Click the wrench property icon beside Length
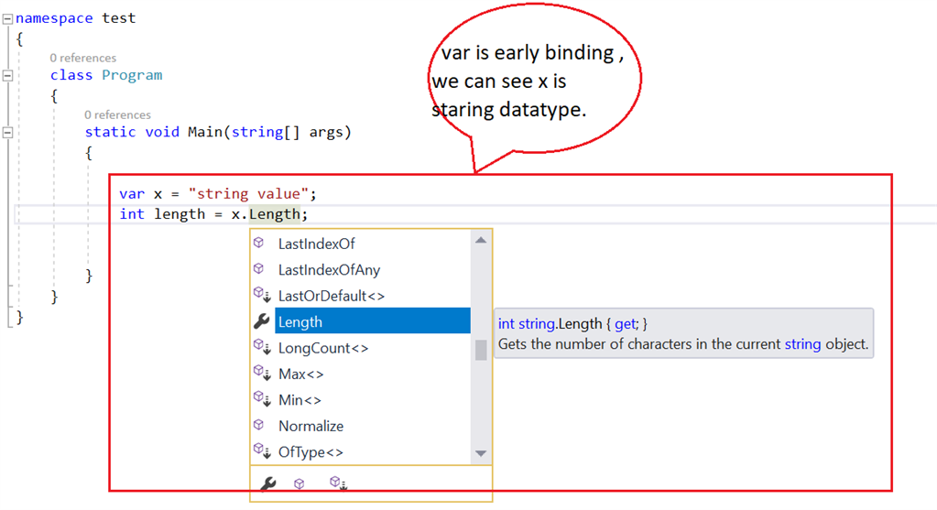 (x=261, y=322)
